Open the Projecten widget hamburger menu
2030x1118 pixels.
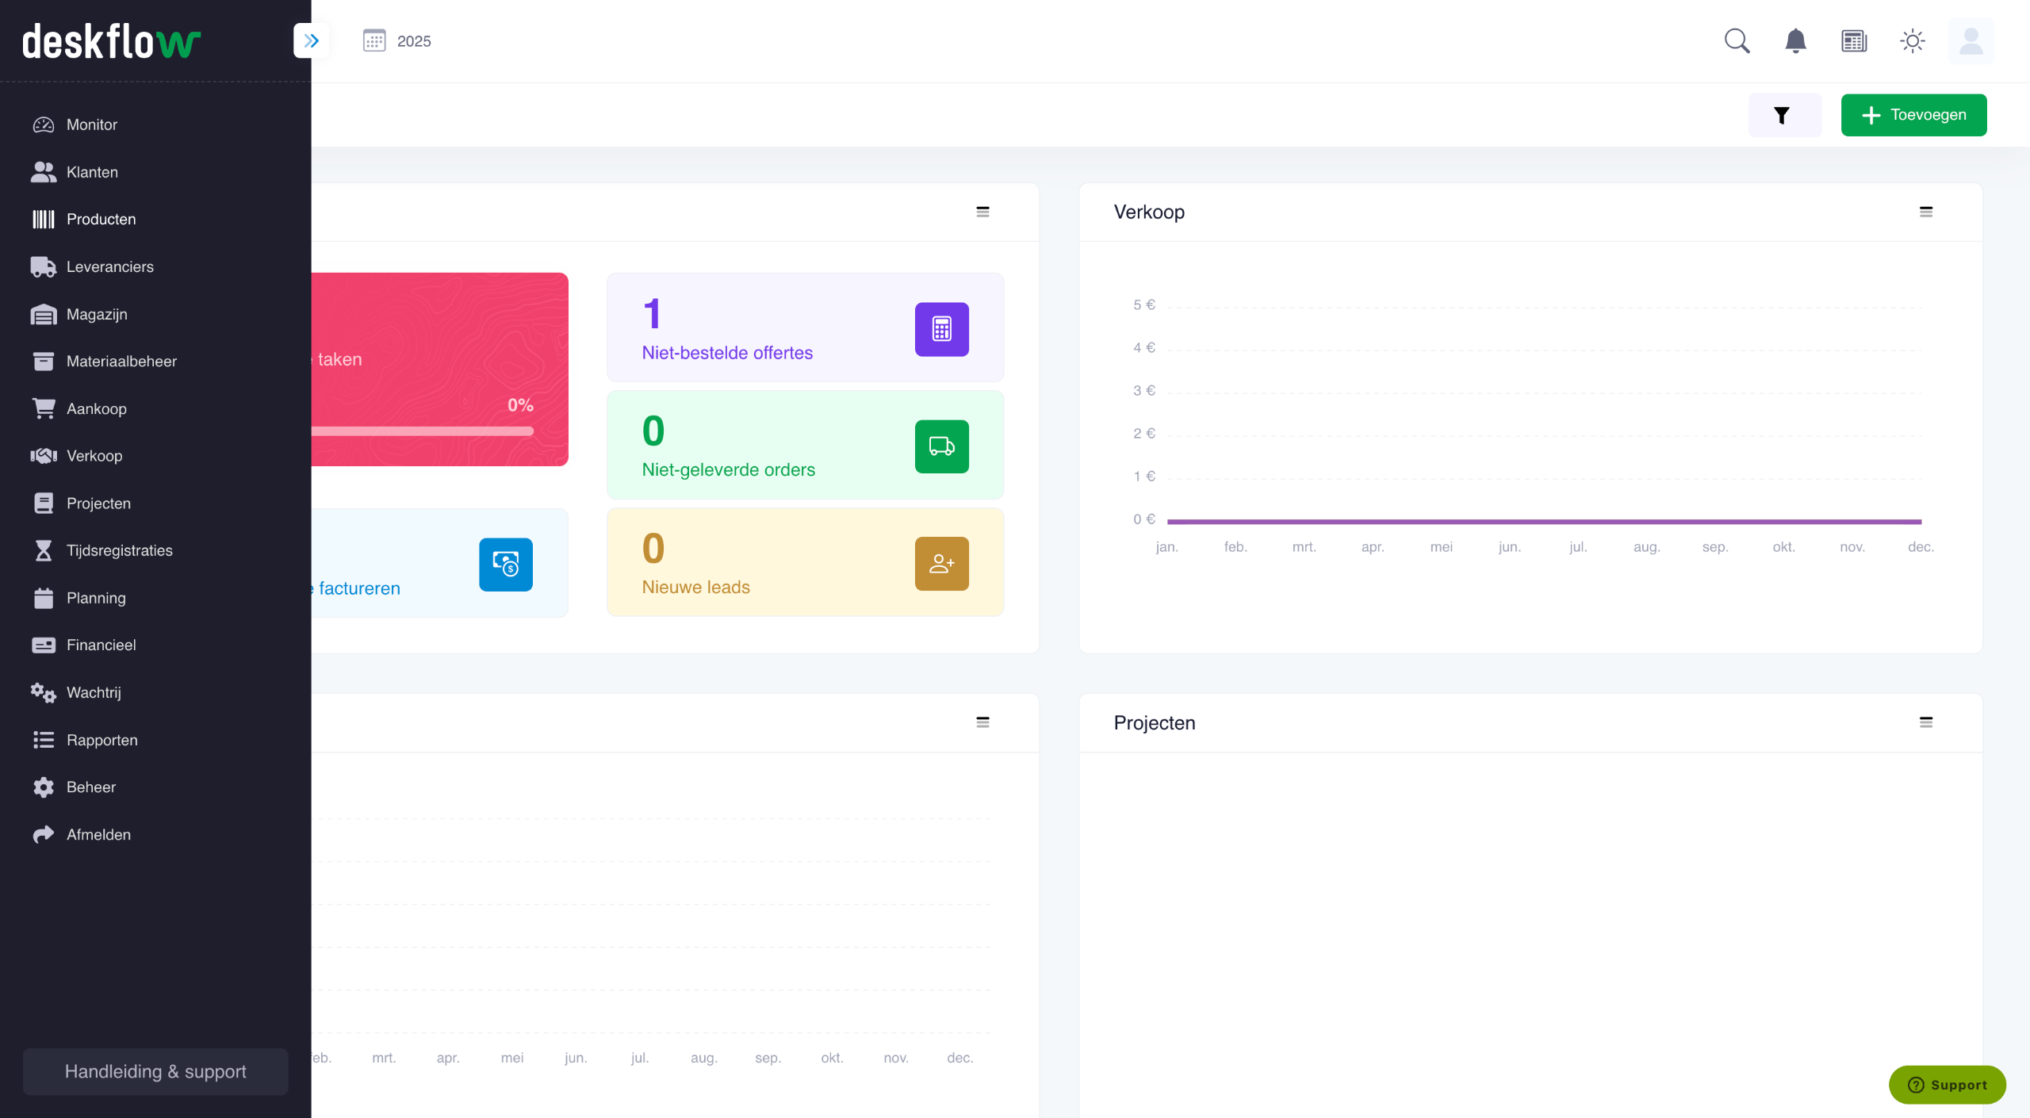[1925, 722]
